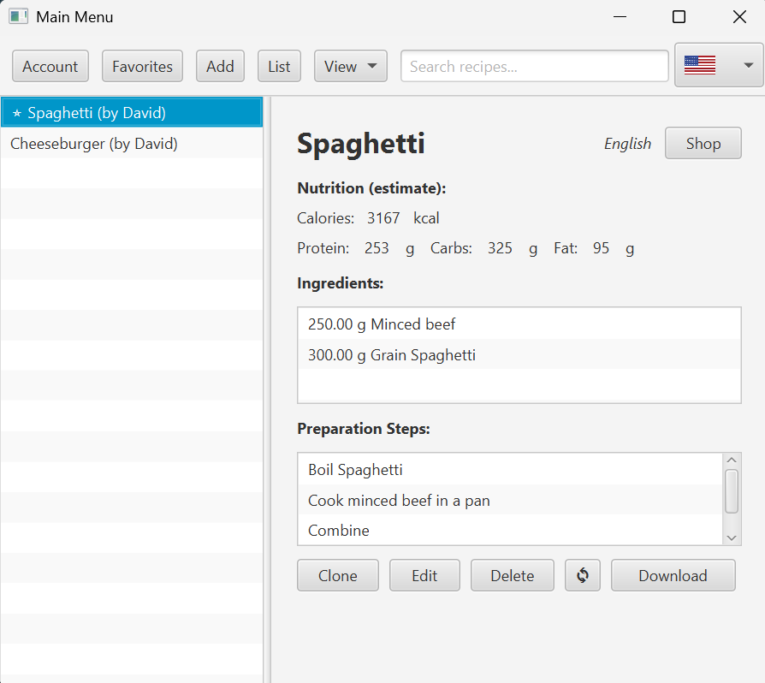This screenshot has width=765, height=683.
Task: Delete the current recipe
Action: click(512, 575)
